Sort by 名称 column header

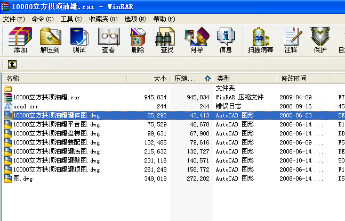64,78
